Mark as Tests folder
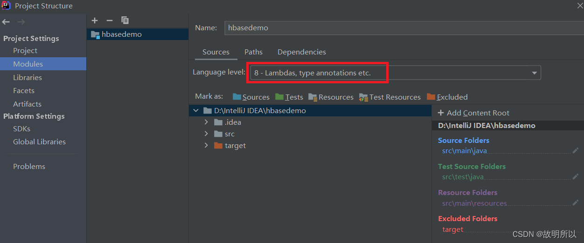 coord(289,97)
